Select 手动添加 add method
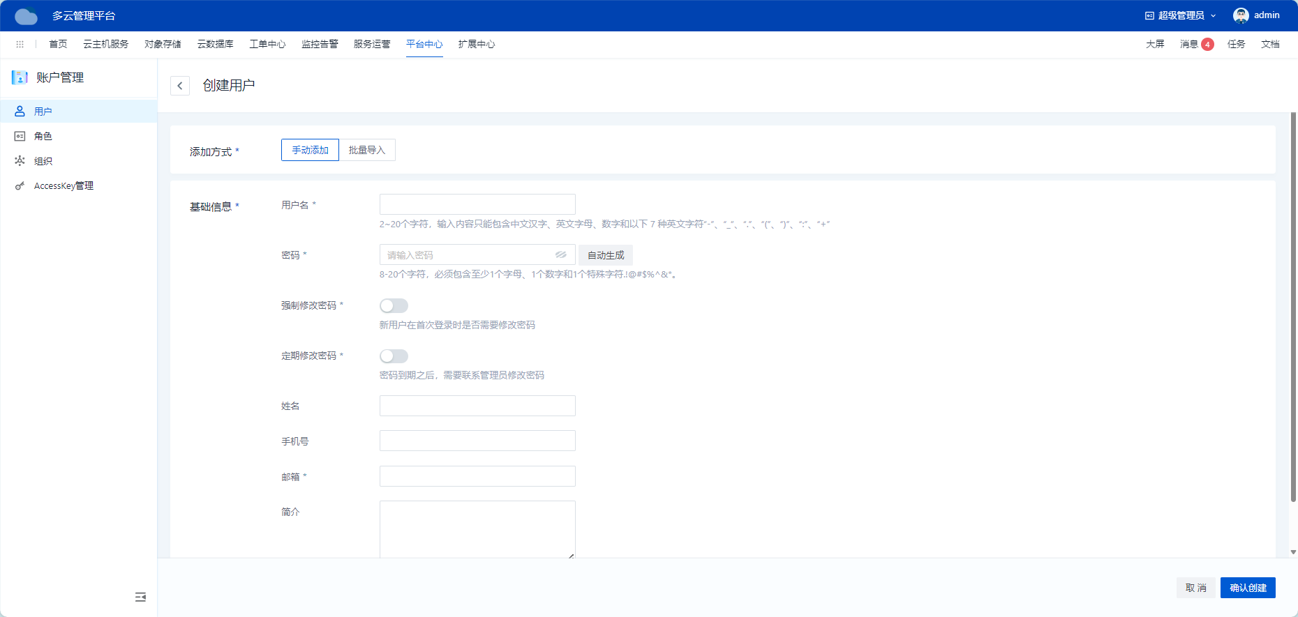 click(310, 150)
